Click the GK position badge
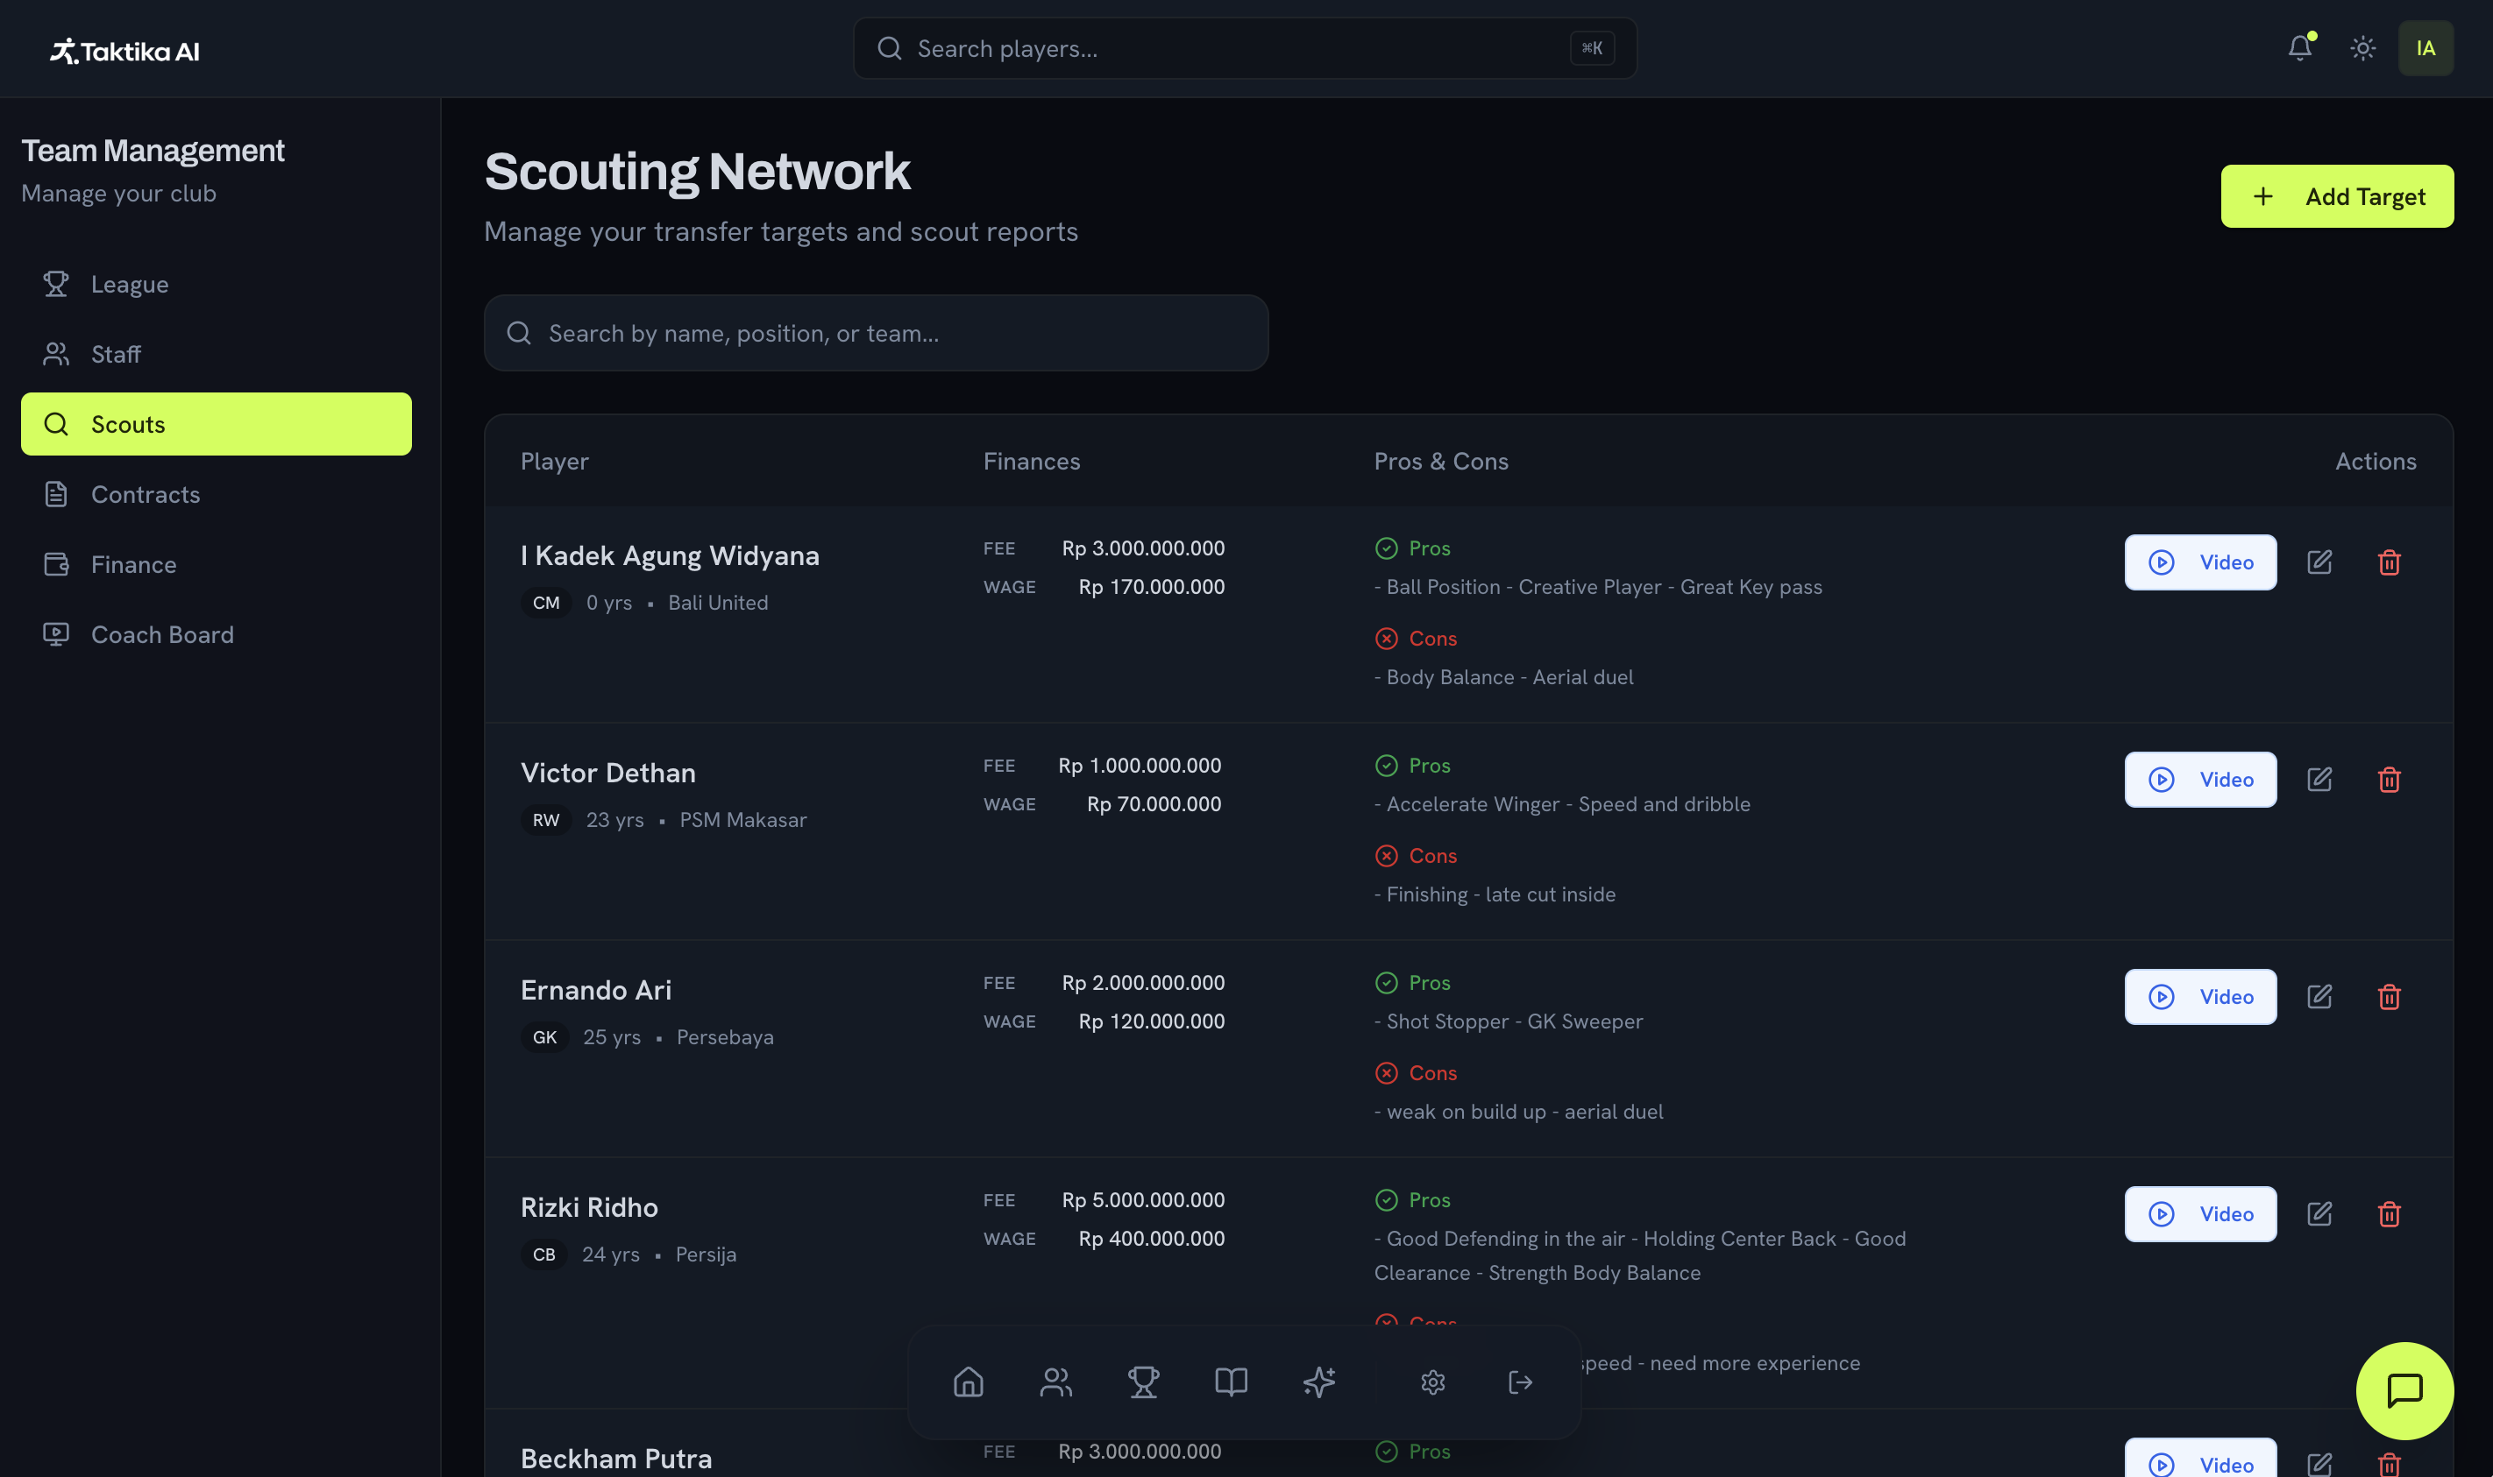The height and width of the screenshot is (1477, 2493). click(x=544, y=1037)
